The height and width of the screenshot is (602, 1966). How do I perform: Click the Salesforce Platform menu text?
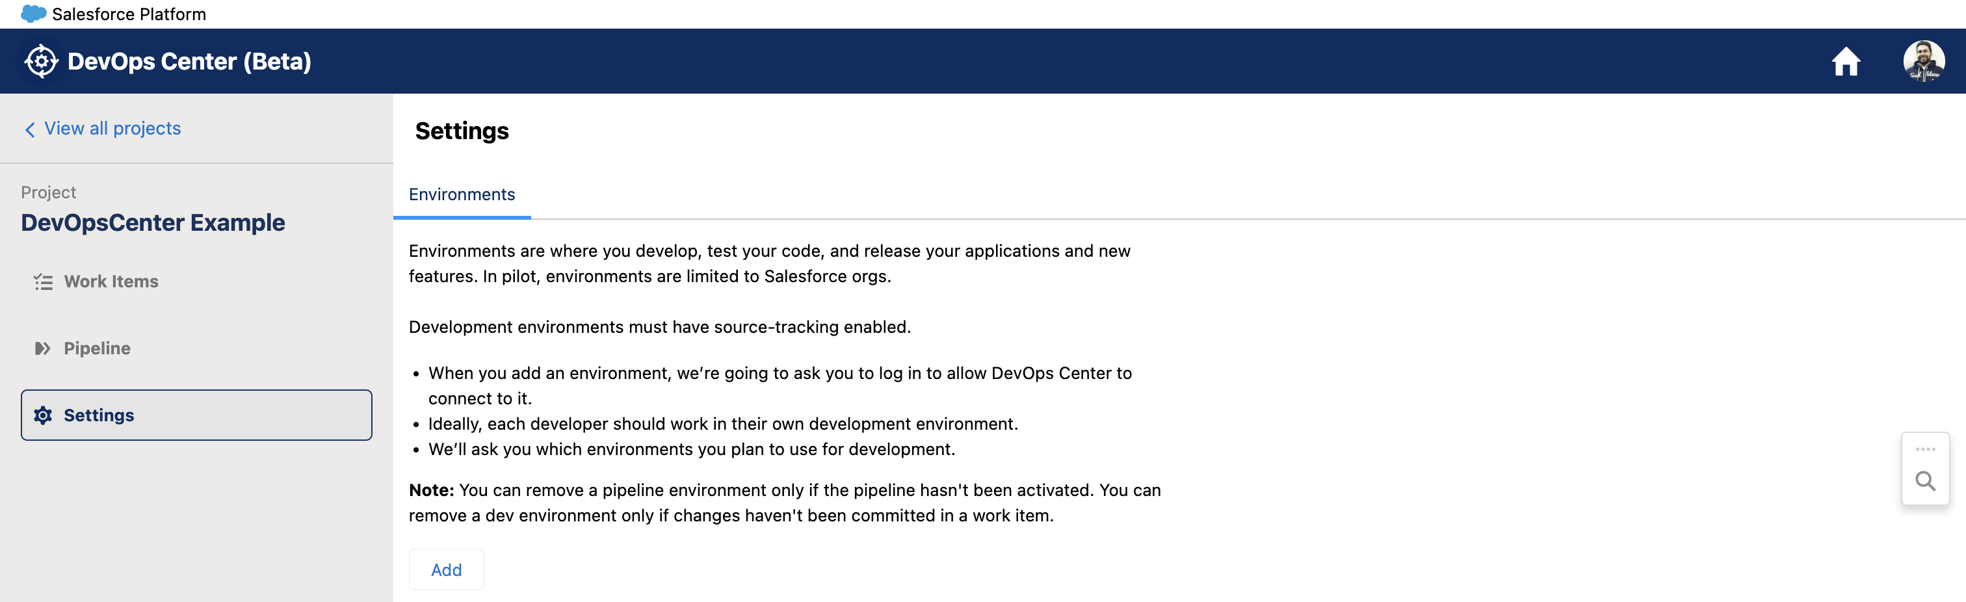pyautogui.click(x=128, y=14)
